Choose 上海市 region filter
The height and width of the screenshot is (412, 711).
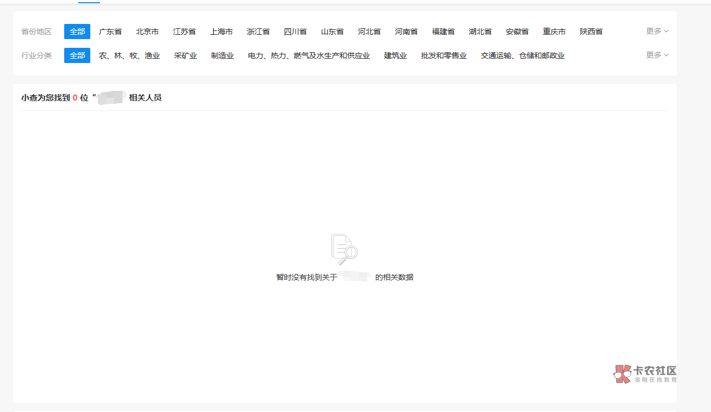(x=221, y=32)
